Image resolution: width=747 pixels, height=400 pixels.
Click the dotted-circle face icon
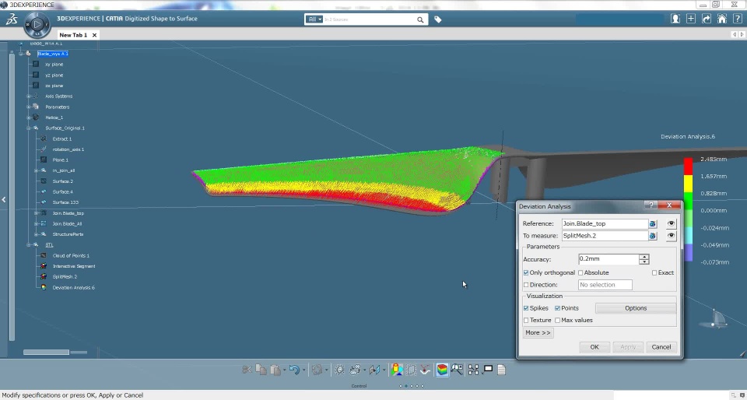(x=340, y=370)
